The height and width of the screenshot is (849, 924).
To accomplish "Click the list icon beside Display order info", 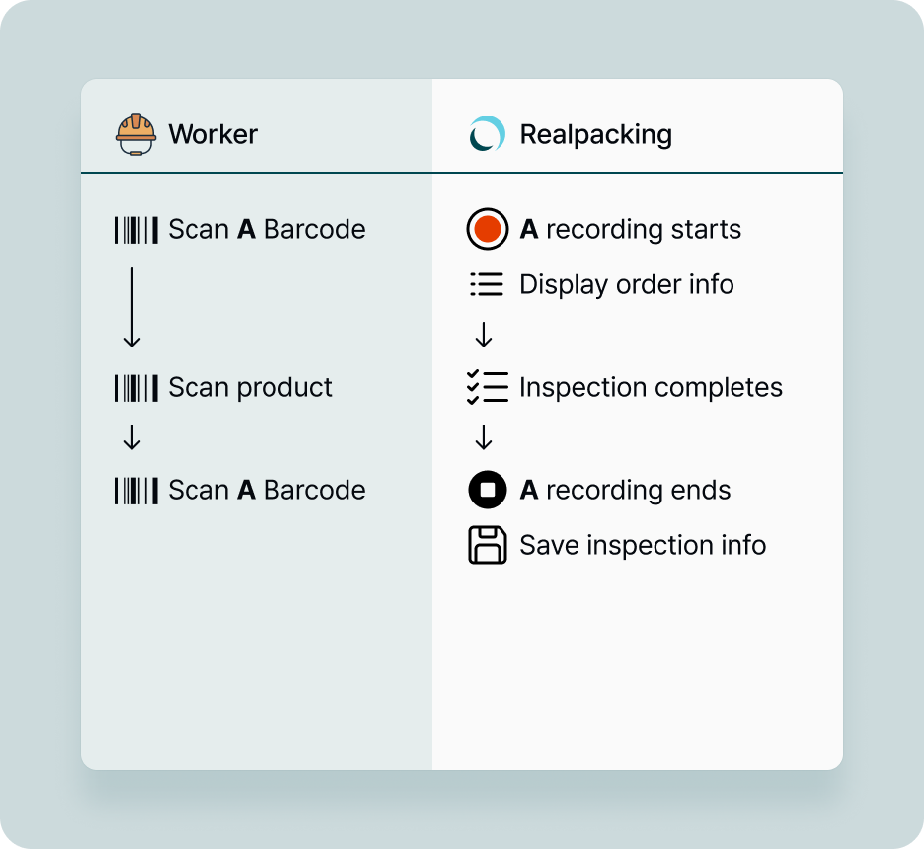I will 487,285.
